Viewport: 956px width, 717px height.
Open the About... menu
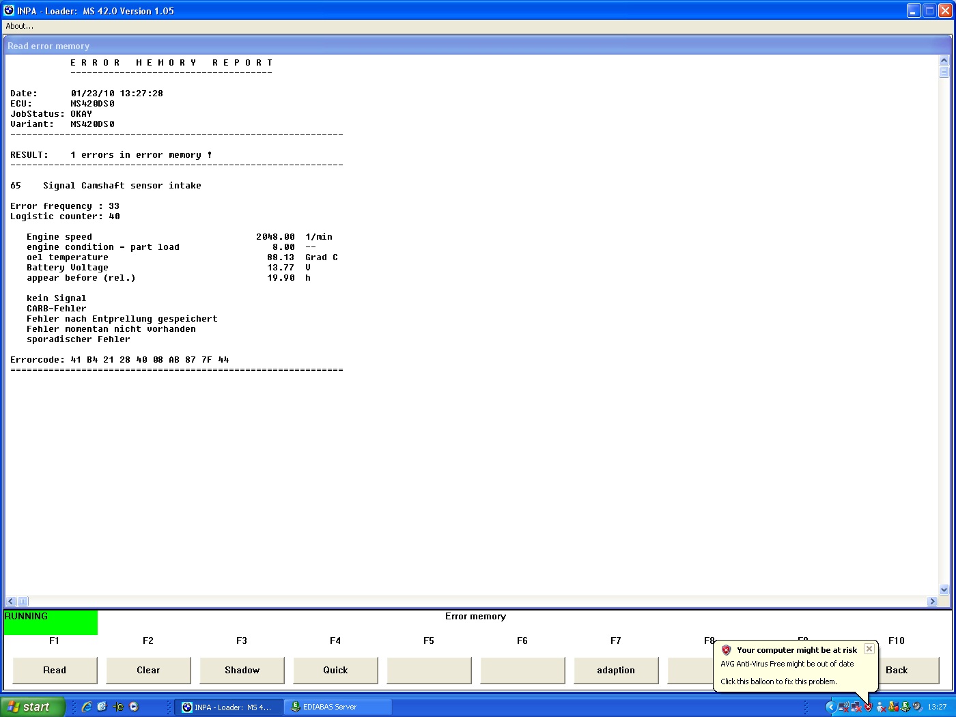point(19,26)
